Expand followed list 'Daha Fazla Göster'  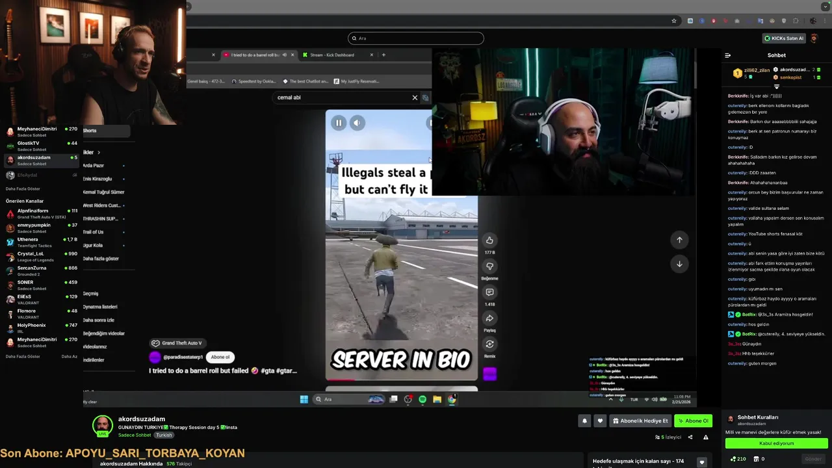23,188
